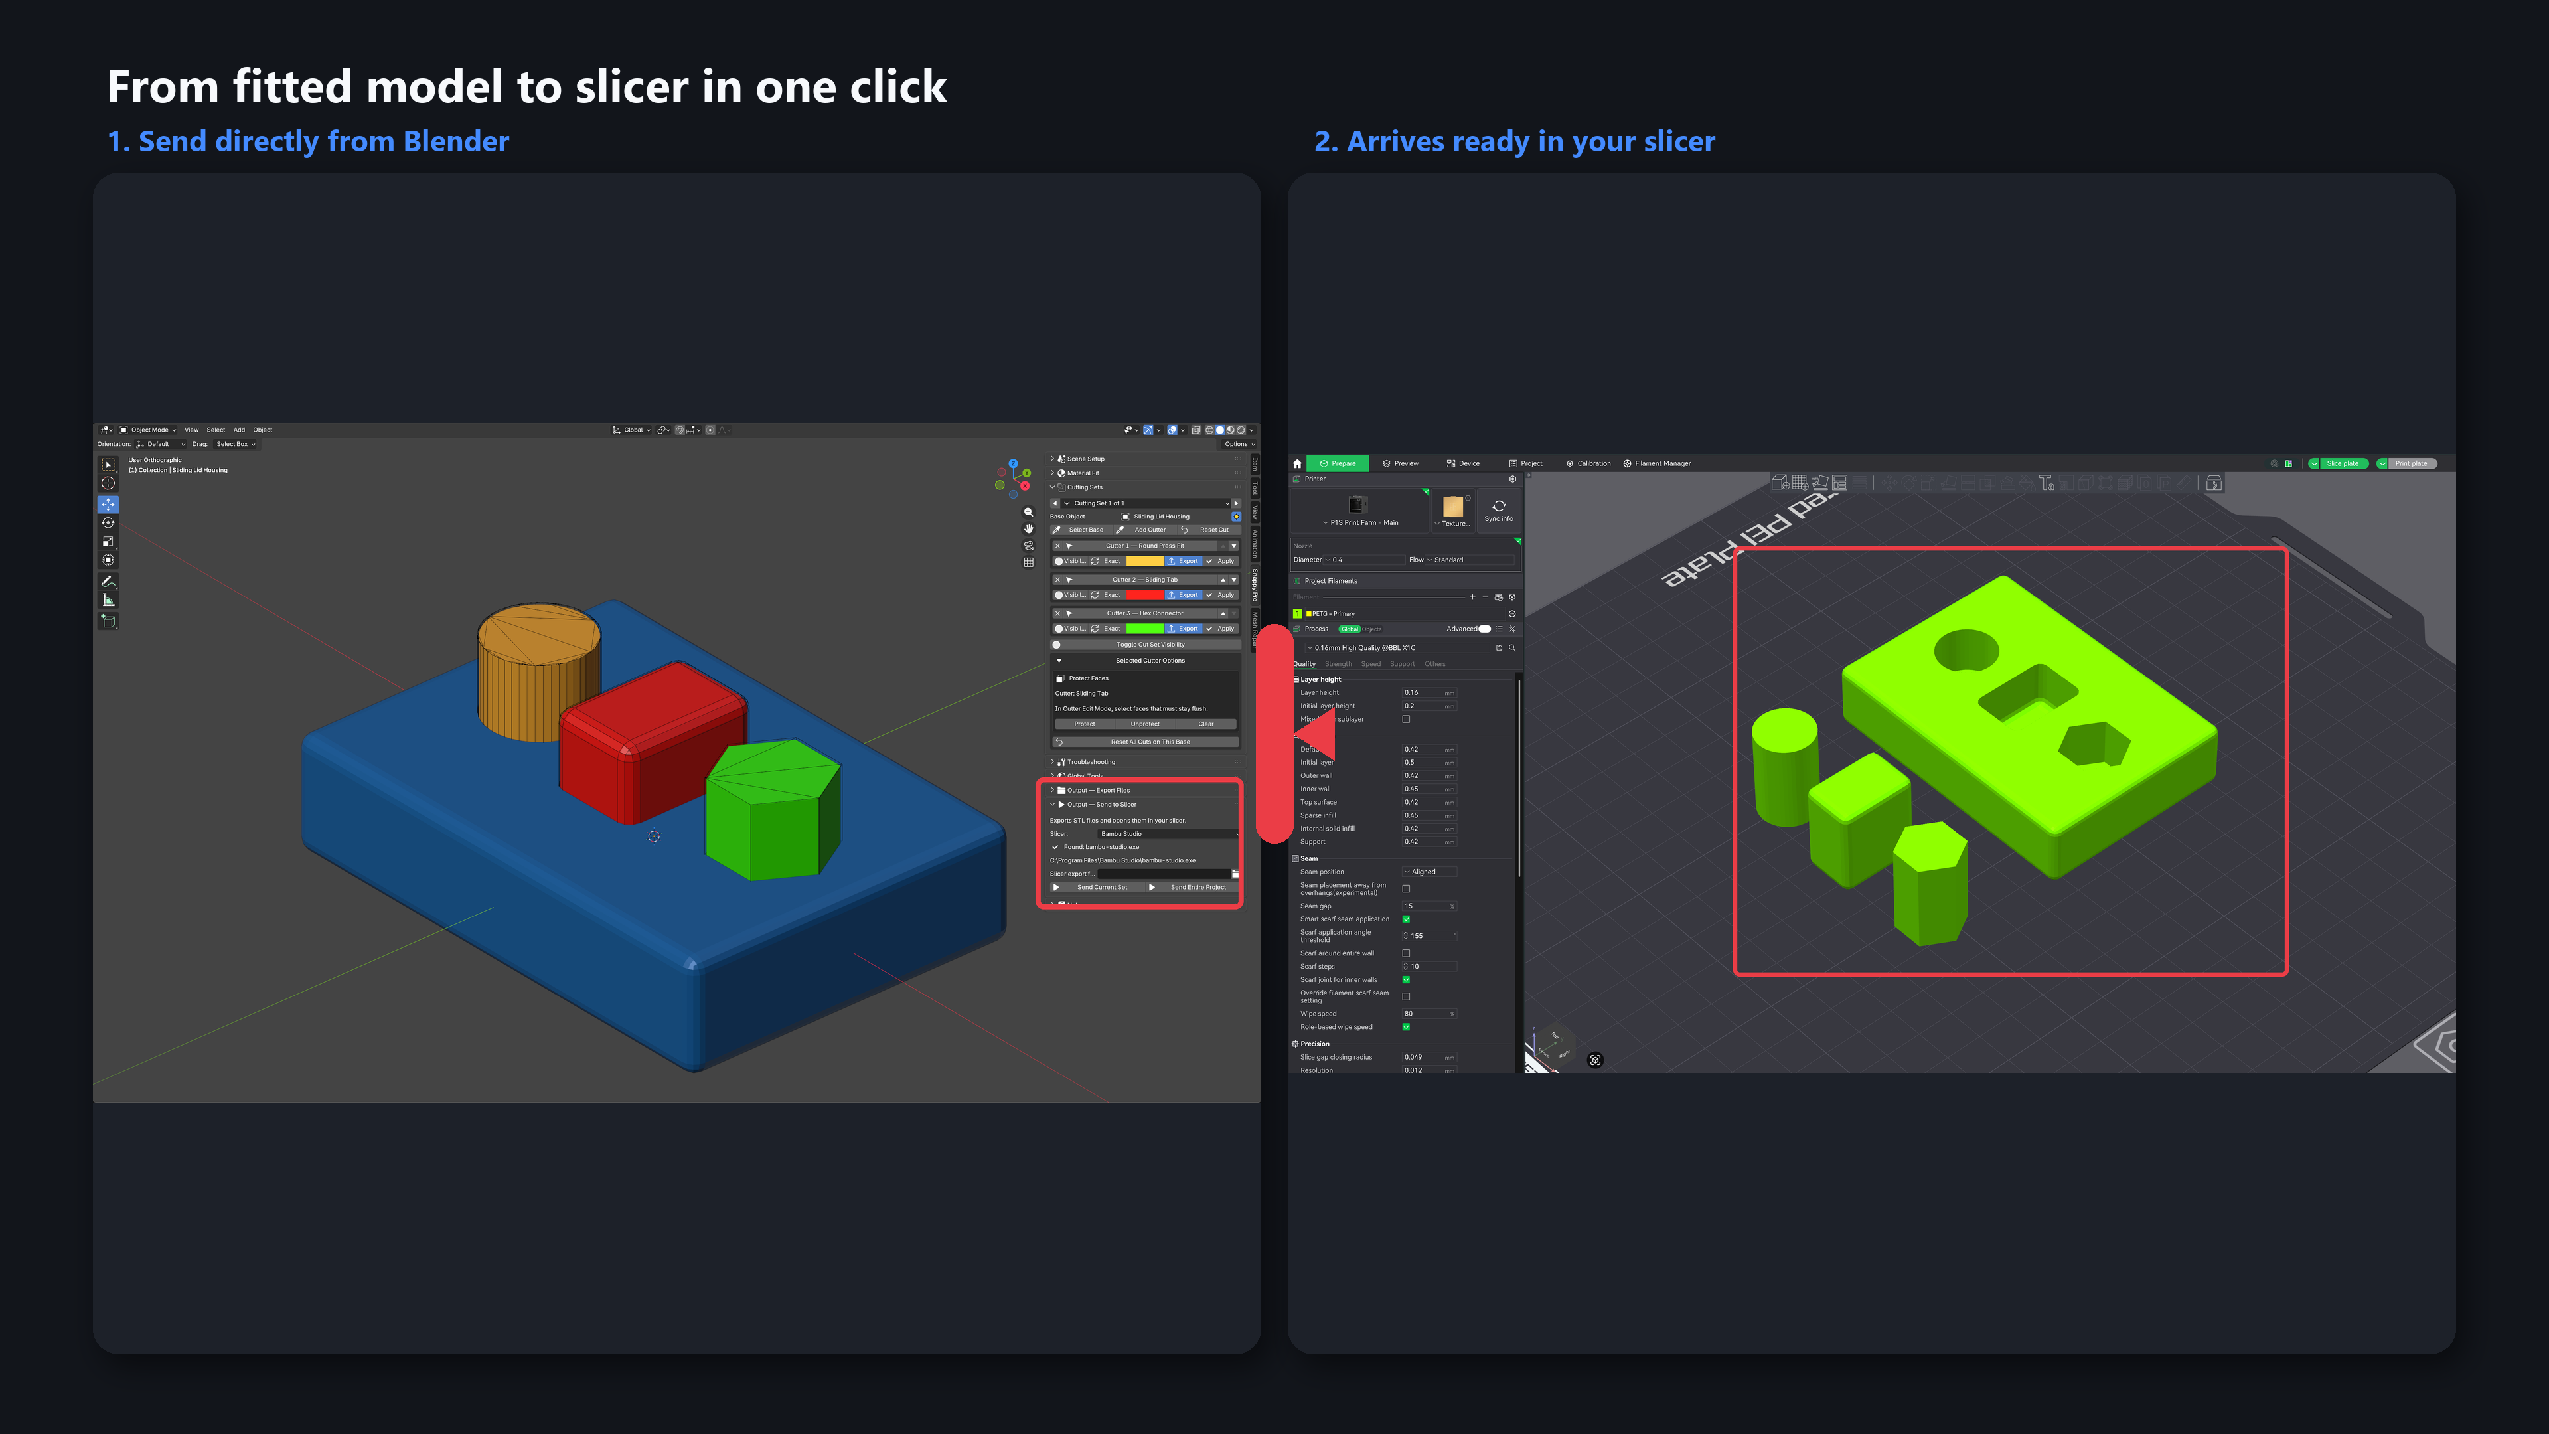
Task: Enable Seam placement away from overhangs checkbox
Action: 1406,889
